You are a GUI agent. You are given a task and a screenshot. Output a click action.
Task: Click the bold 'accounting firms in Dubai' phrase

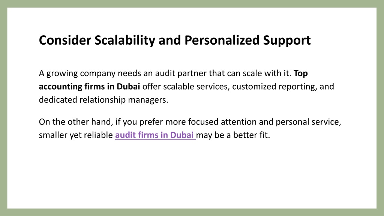(89, 87)
